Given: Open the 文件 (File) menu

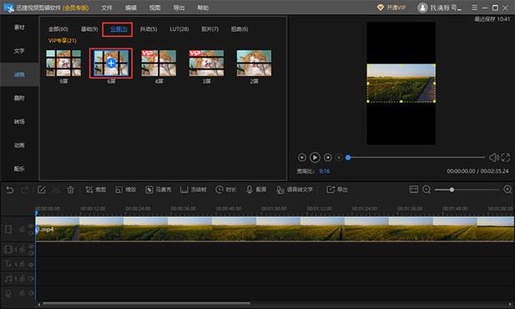Looking at the screenshot, I should (x=106, y=8).
